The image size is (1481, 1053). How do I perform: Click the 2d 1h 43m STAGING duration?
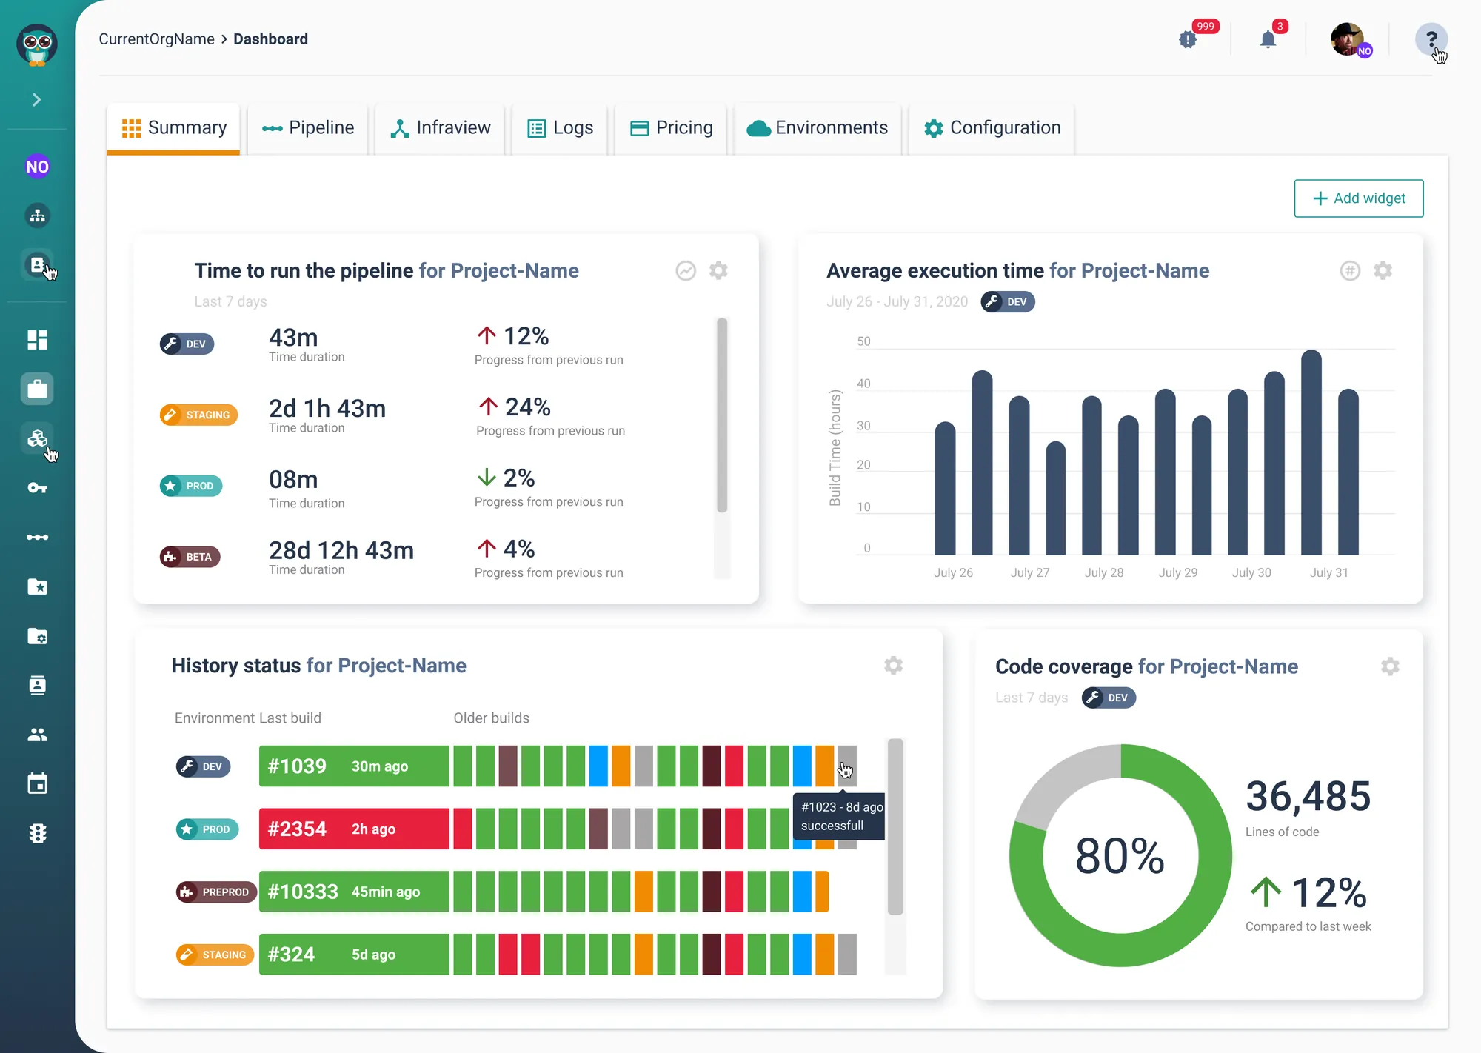(327, 408)
